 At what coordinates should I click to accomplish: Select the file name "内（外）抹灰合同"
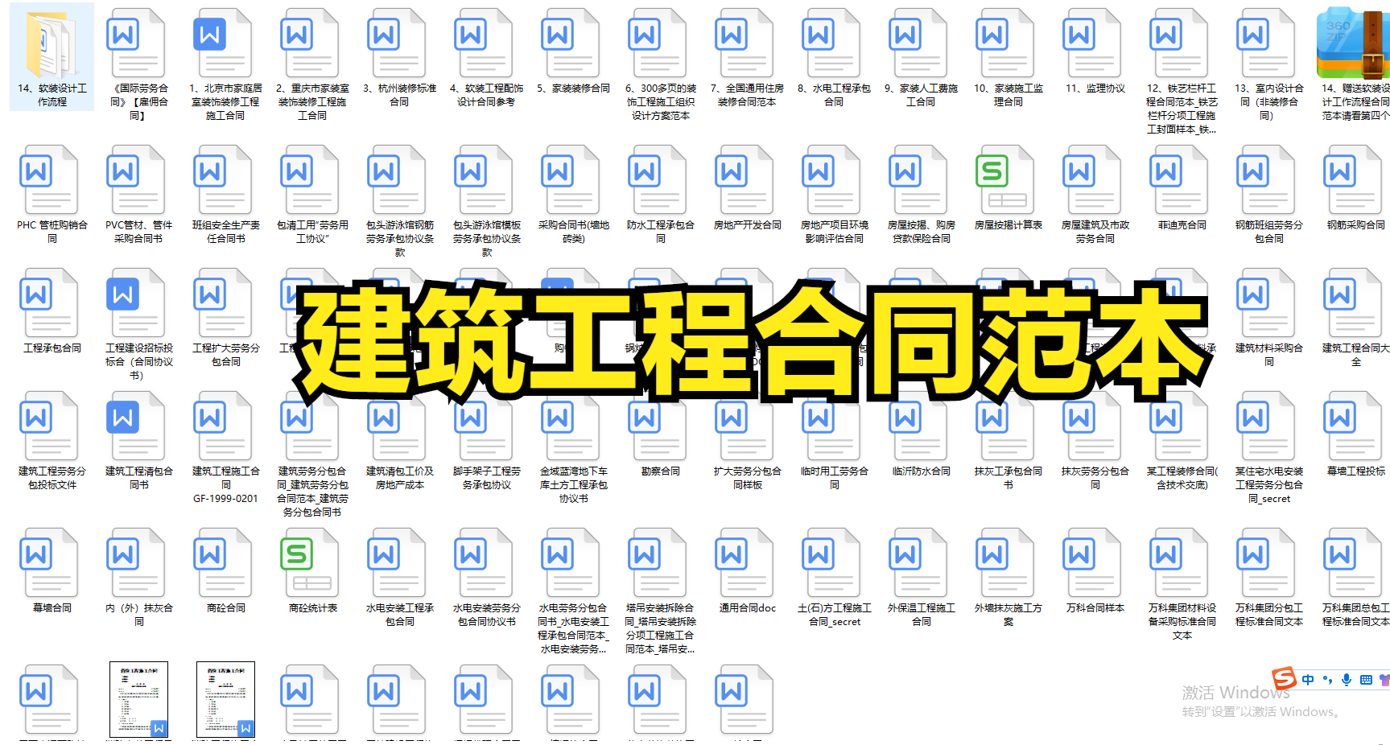point(139,615)
